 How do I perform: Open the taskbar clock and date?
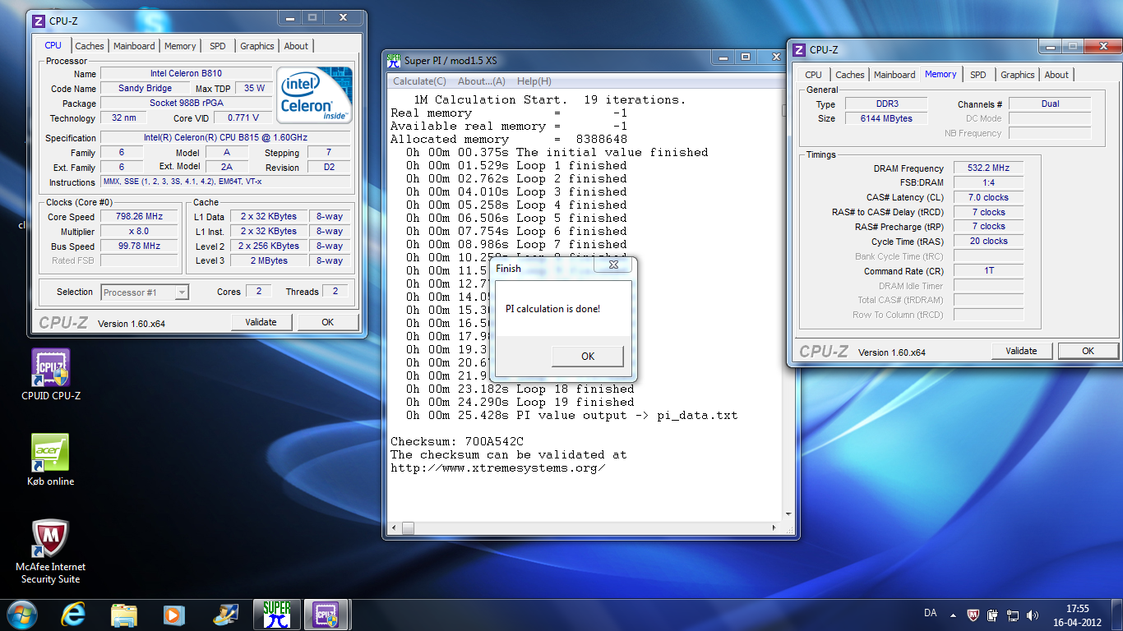[1078, 615]
